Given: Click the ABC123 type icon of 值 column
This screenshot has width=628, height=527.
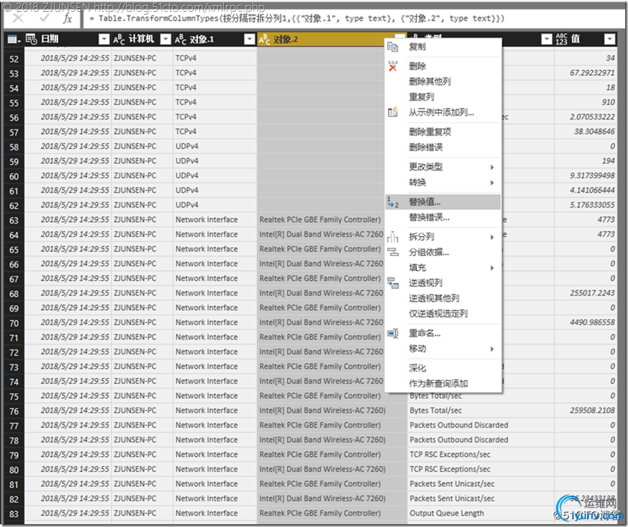Looking at the screenshot, I should (x=562, y=39).
